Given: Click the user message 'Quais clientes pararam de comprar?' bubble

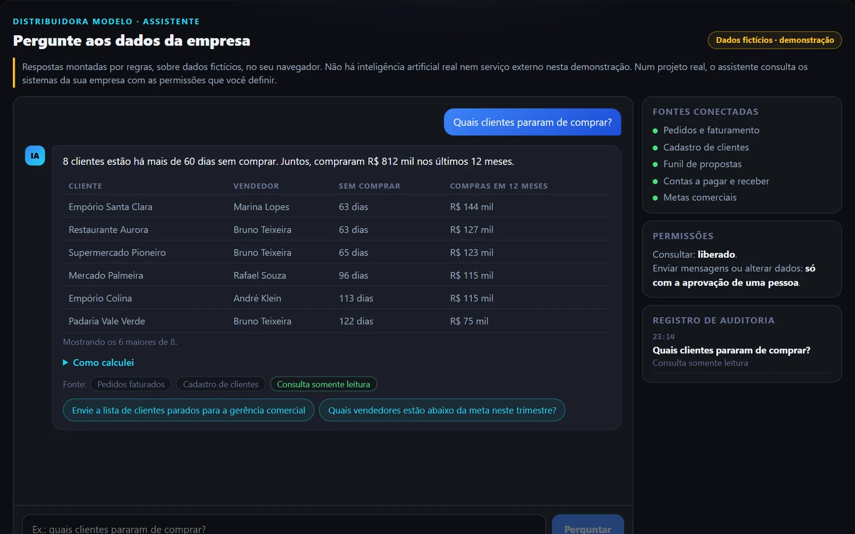Looking at the screenshot, I should pyautogui.click(x=532, y=122).
